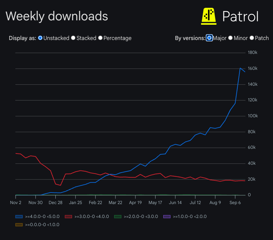273x240 pixels.
Task: Click the blue line's peak near 160k
Action: (x=240, y=68)
